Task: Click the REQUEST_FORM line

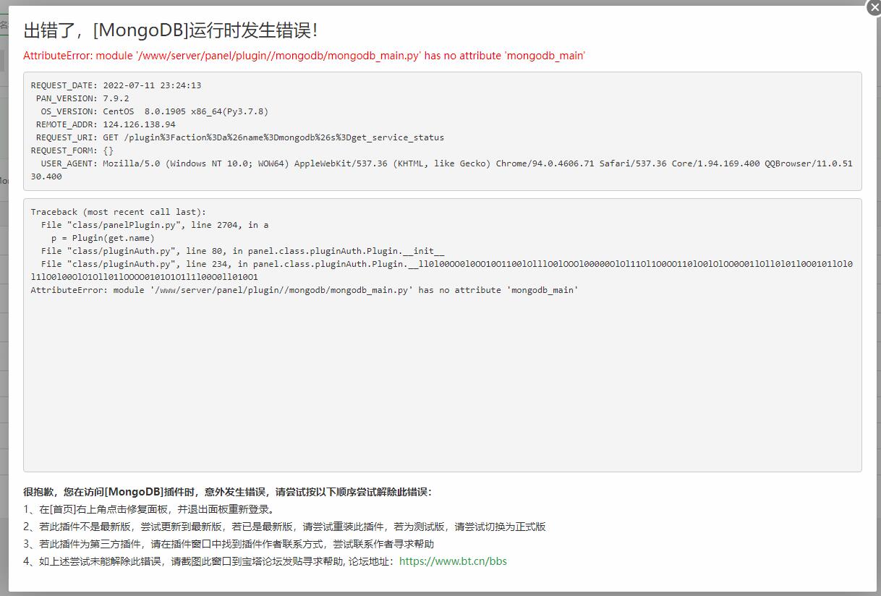Action: (72, 150)
